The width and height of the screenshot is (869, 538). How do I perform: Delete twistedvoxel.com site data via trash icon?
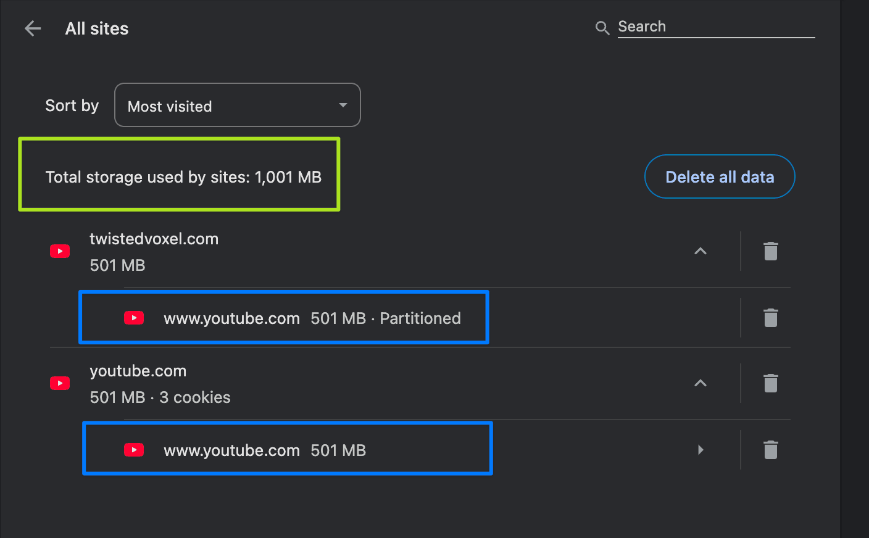point(771,251)
